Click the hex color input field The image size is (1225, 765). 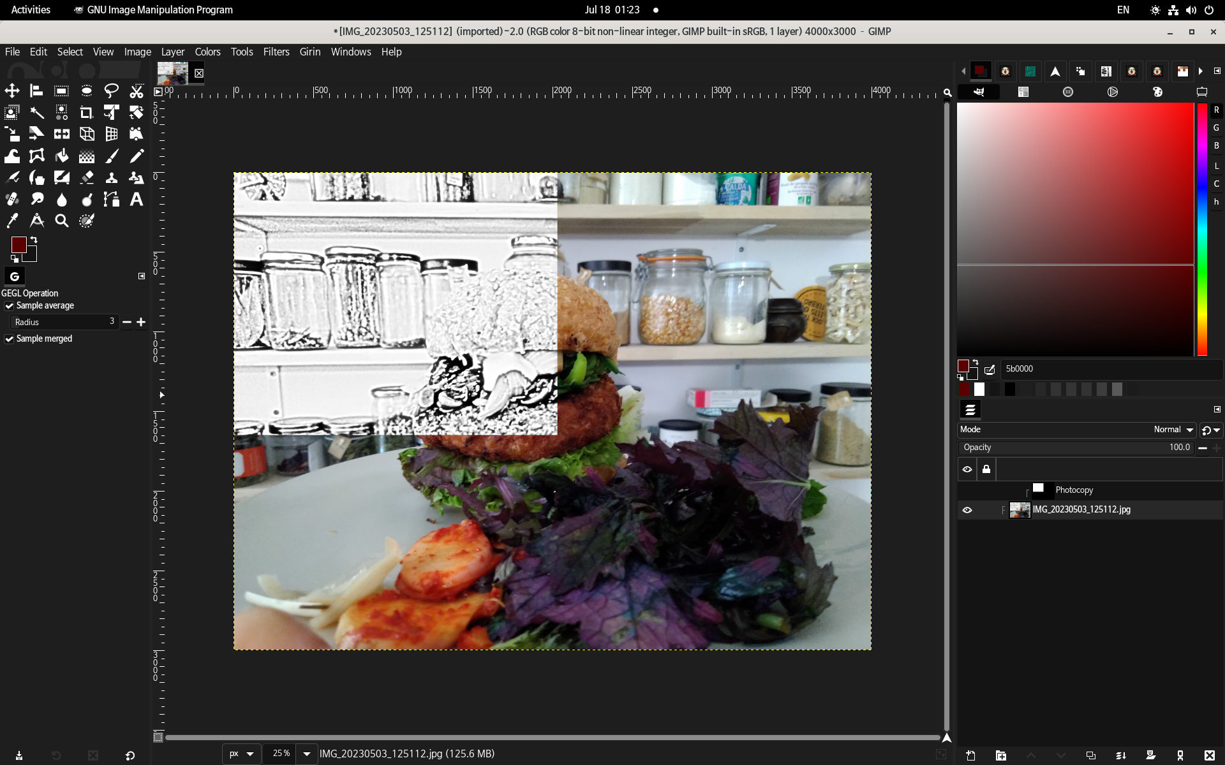pos(1108,369)
